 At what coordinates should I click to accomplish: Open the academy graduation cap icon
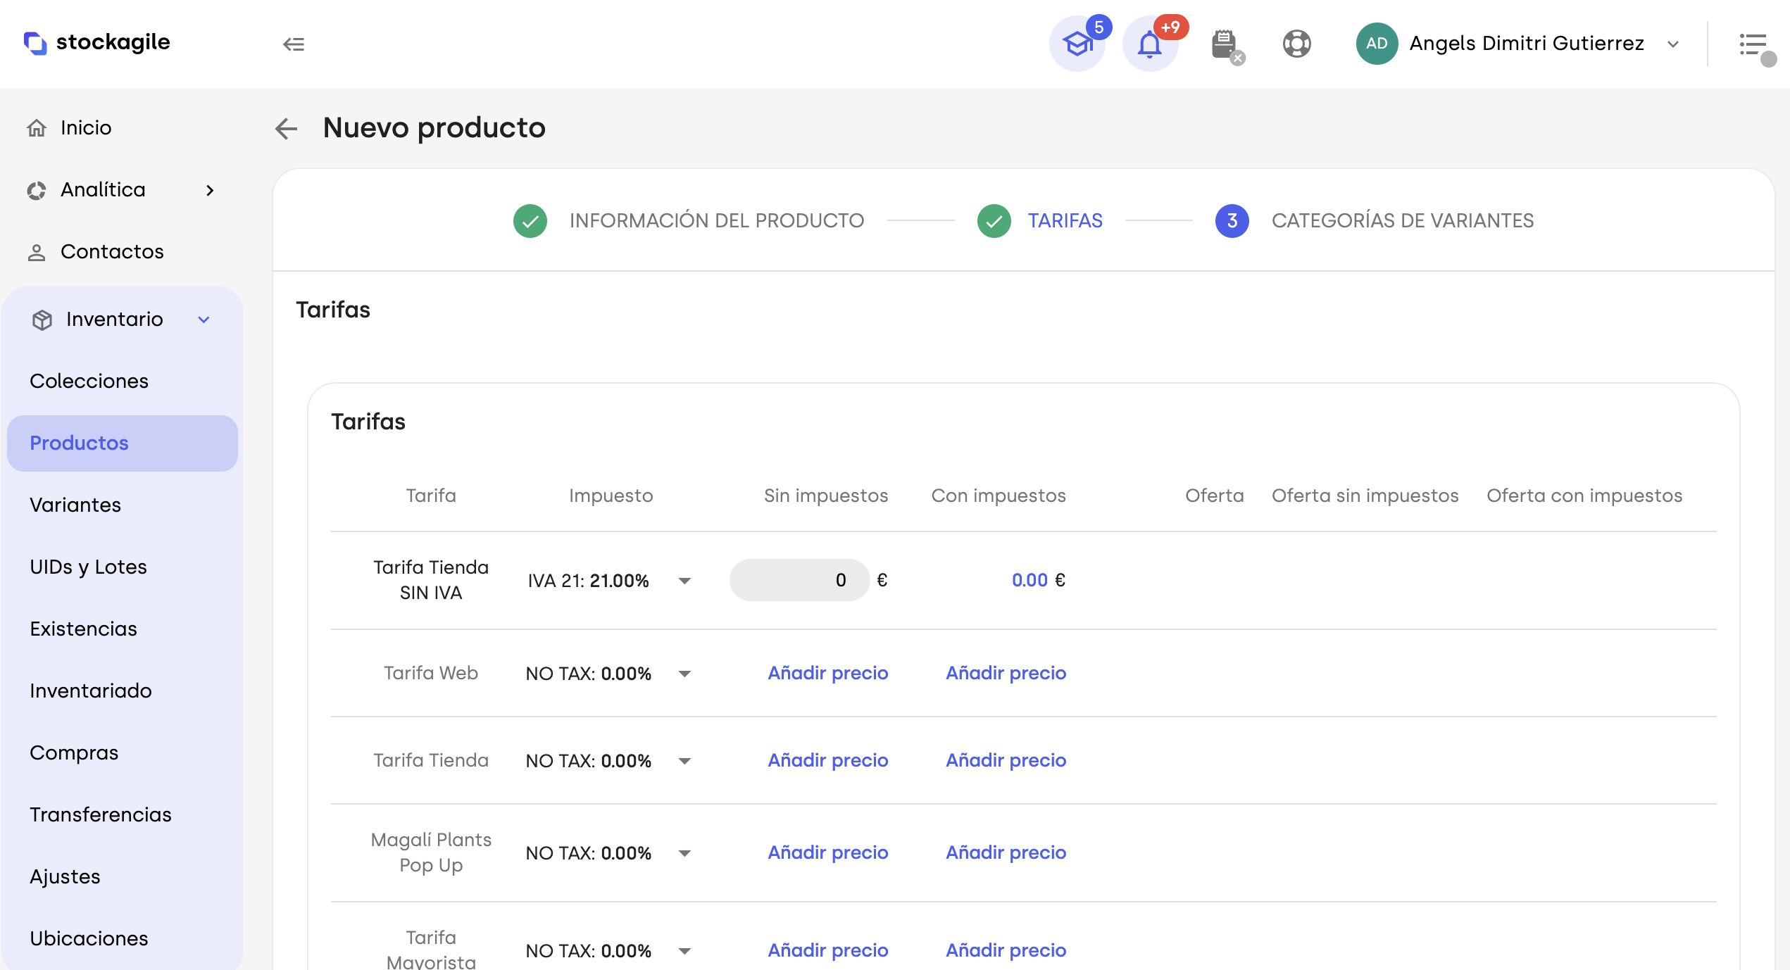tap(1077, 44)
